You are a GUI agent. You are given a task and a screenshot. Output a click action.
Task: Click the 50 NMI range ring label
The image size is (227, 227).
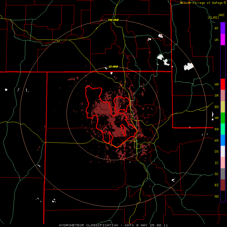click(x=113, y=67)
